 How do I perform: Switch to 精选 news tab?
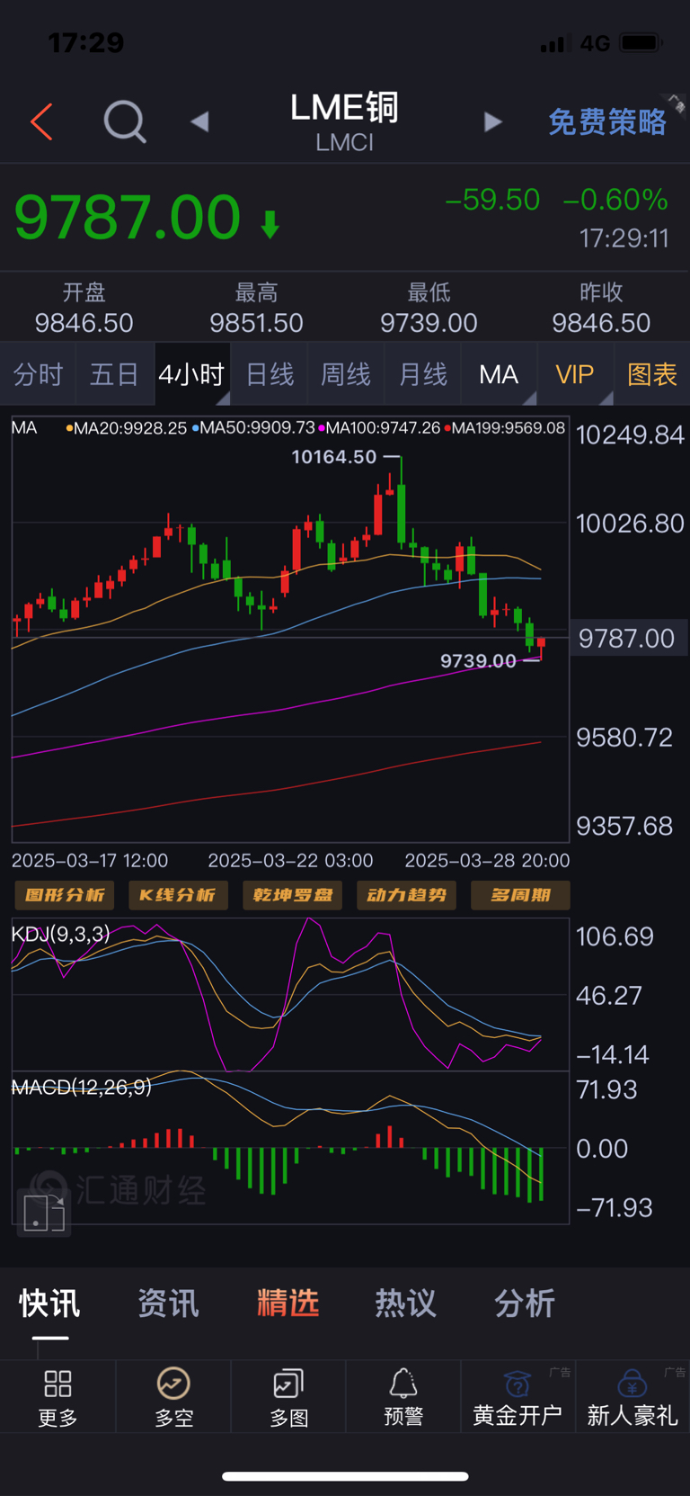287,1303
